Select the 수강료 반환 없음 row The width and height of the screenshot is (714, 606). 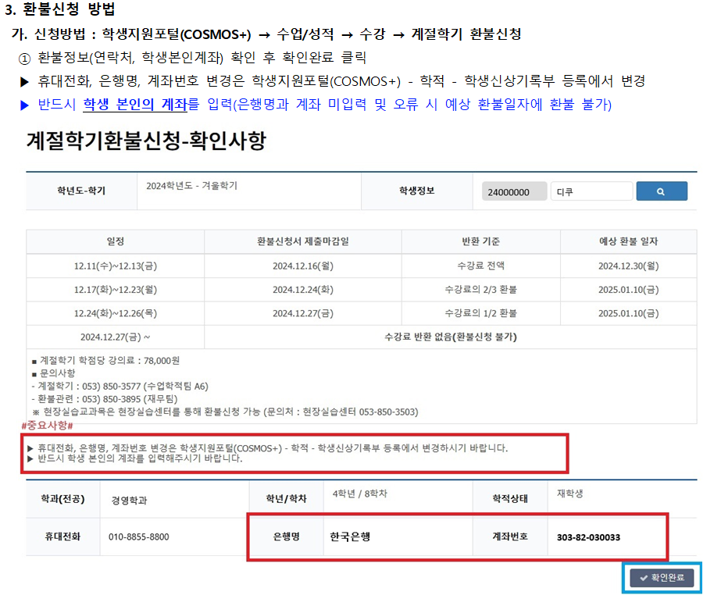click(451, 337)
